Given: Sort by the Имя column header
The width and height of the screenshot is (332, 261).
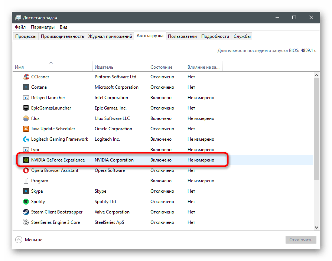Looking at the screenshot, I should coord(52,66).
